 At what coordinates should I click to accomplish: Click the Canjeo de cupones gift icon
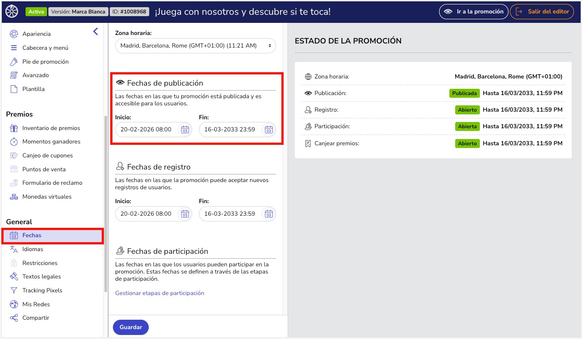coord(14,155)
